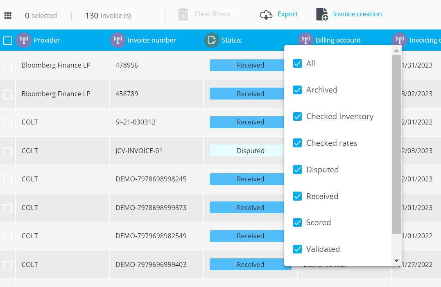Open the Invoice creation link

pos(357,14)
